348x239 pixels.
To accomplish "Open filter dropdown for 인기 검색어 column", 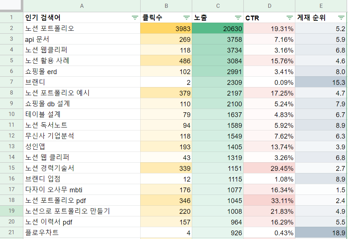I will 135,17.
